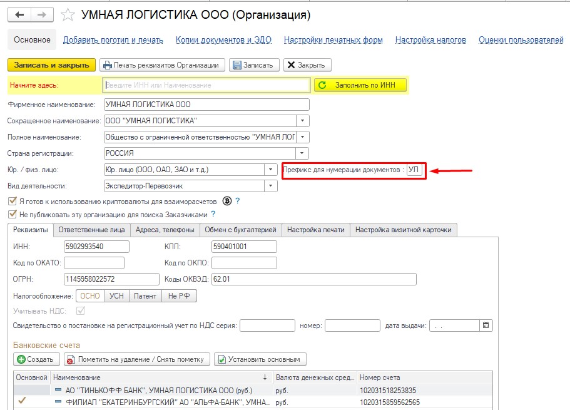This screenshot has height=410, width=570.
Task: Click Пометить на удаление / Снять пометку
Action: pos(136,359)
